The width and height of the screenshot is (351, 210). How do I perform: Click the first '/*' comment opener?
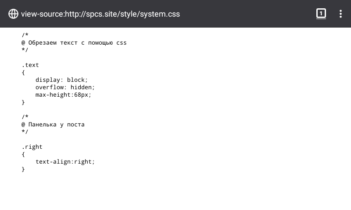[x=25, y=35]
